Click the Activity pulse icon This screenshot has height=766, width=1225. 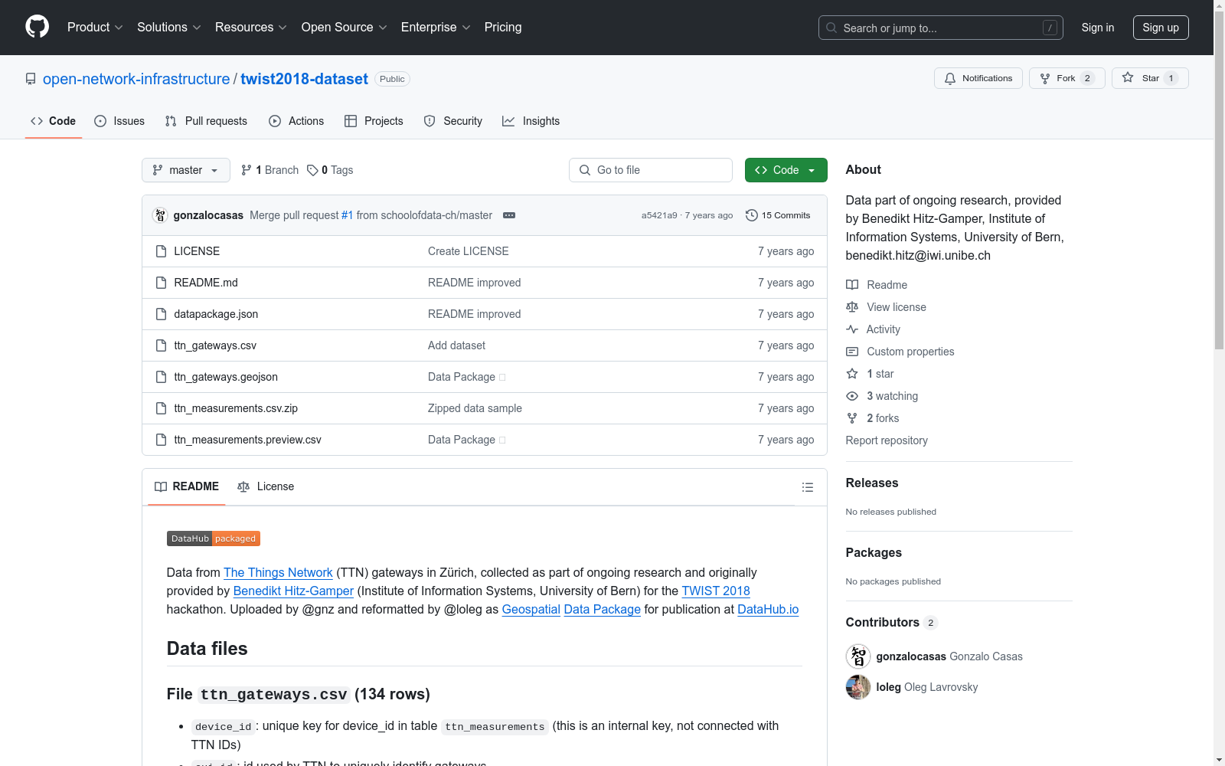[x=852, y=329]
